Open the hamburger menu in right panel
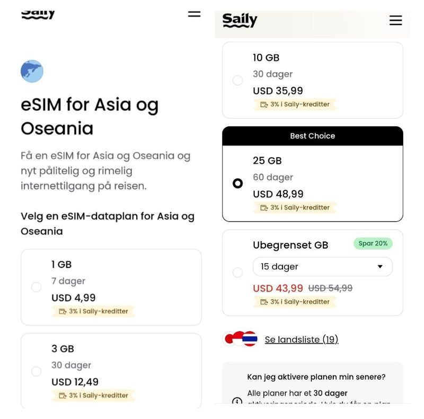424x419 pixels. (395, 20)
